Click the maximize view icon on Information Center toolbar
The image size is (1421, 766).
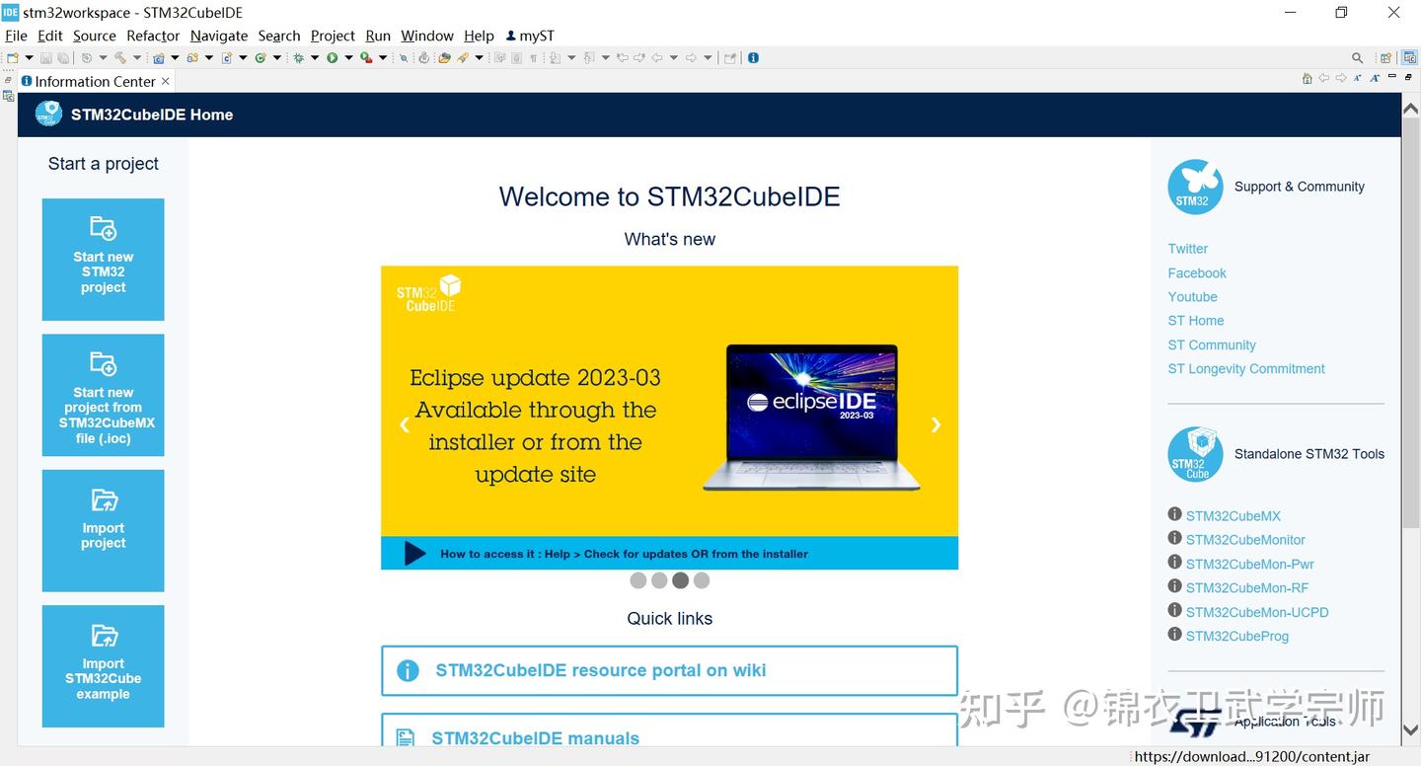click(1408, 77)
